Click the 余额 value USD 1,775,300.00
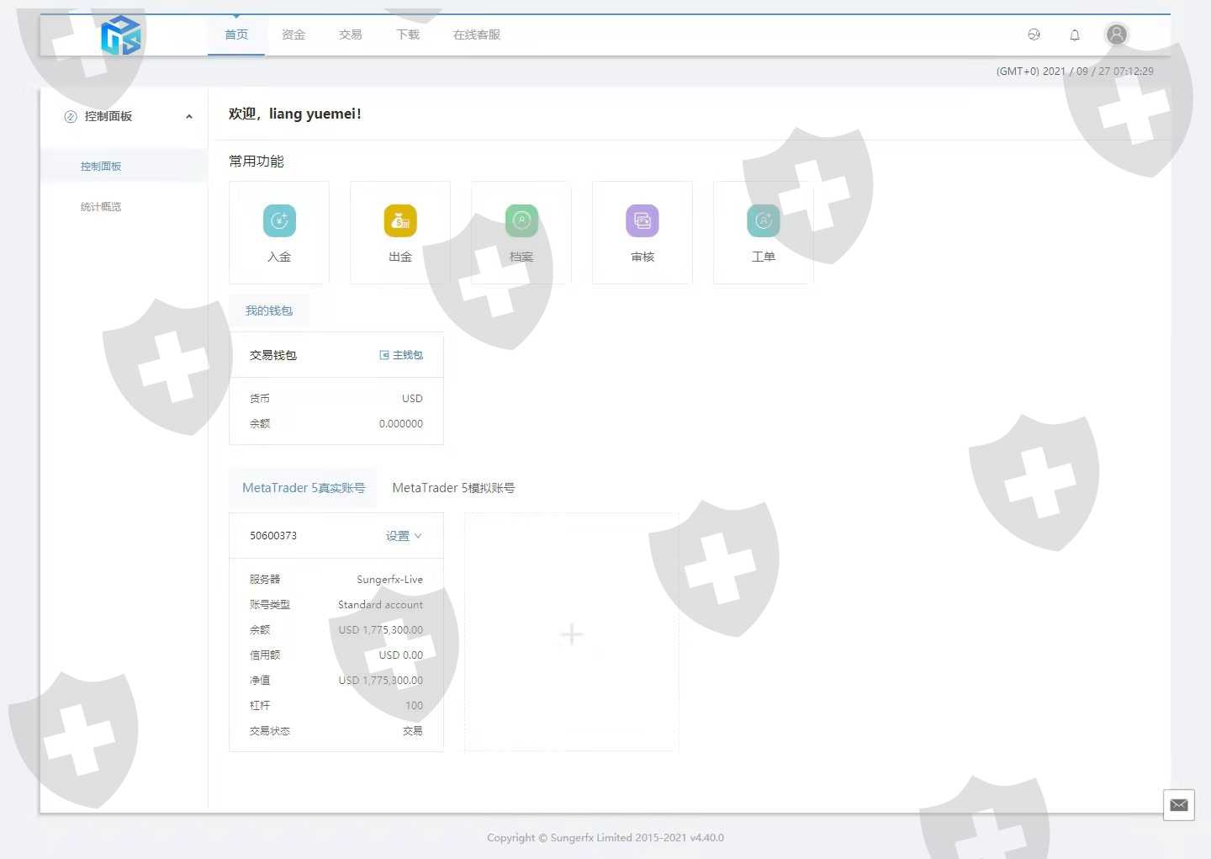Image resolution: width=1211 pixels, height=859 pixels. point(381,630)
